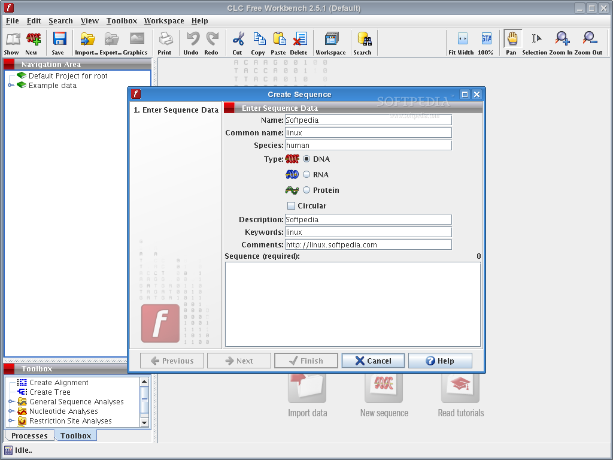This screenshot has height=460, width=613.
Task: Select Default Project for root
Action: pos(68,76)
